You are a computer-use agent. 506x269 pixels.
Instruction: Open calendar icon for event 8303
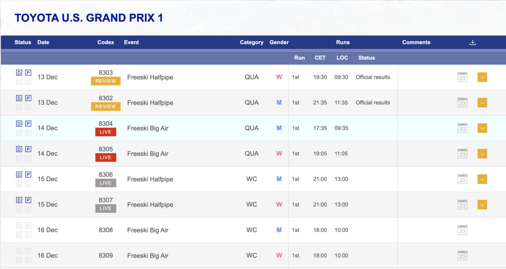[462, 77]
